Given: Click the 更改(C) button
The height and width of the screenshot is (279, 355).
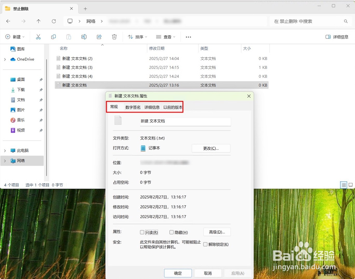Looking at the screenshot, I should click(211, 148).
